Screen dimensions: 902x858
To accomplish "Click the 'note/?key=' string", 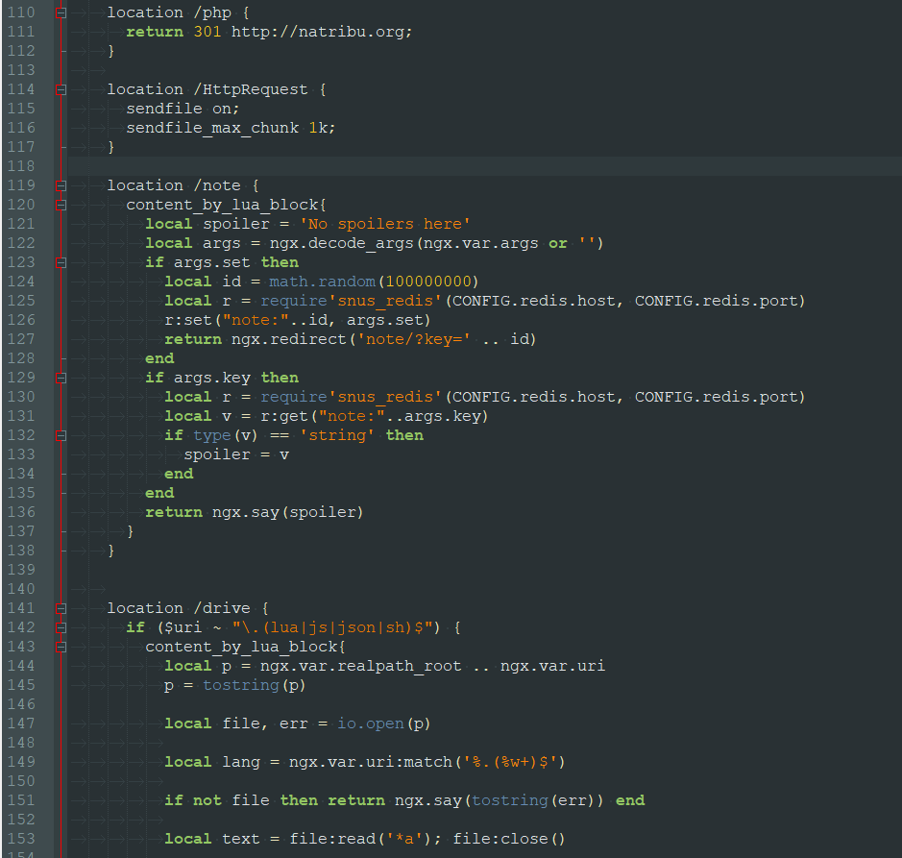I will tap(414, 339).
